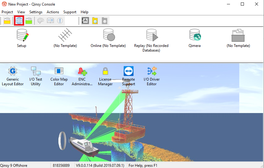This screenshot has width=264, height=168.
Task: Open the yellow project folder toolbar icon
Action: 7,21
